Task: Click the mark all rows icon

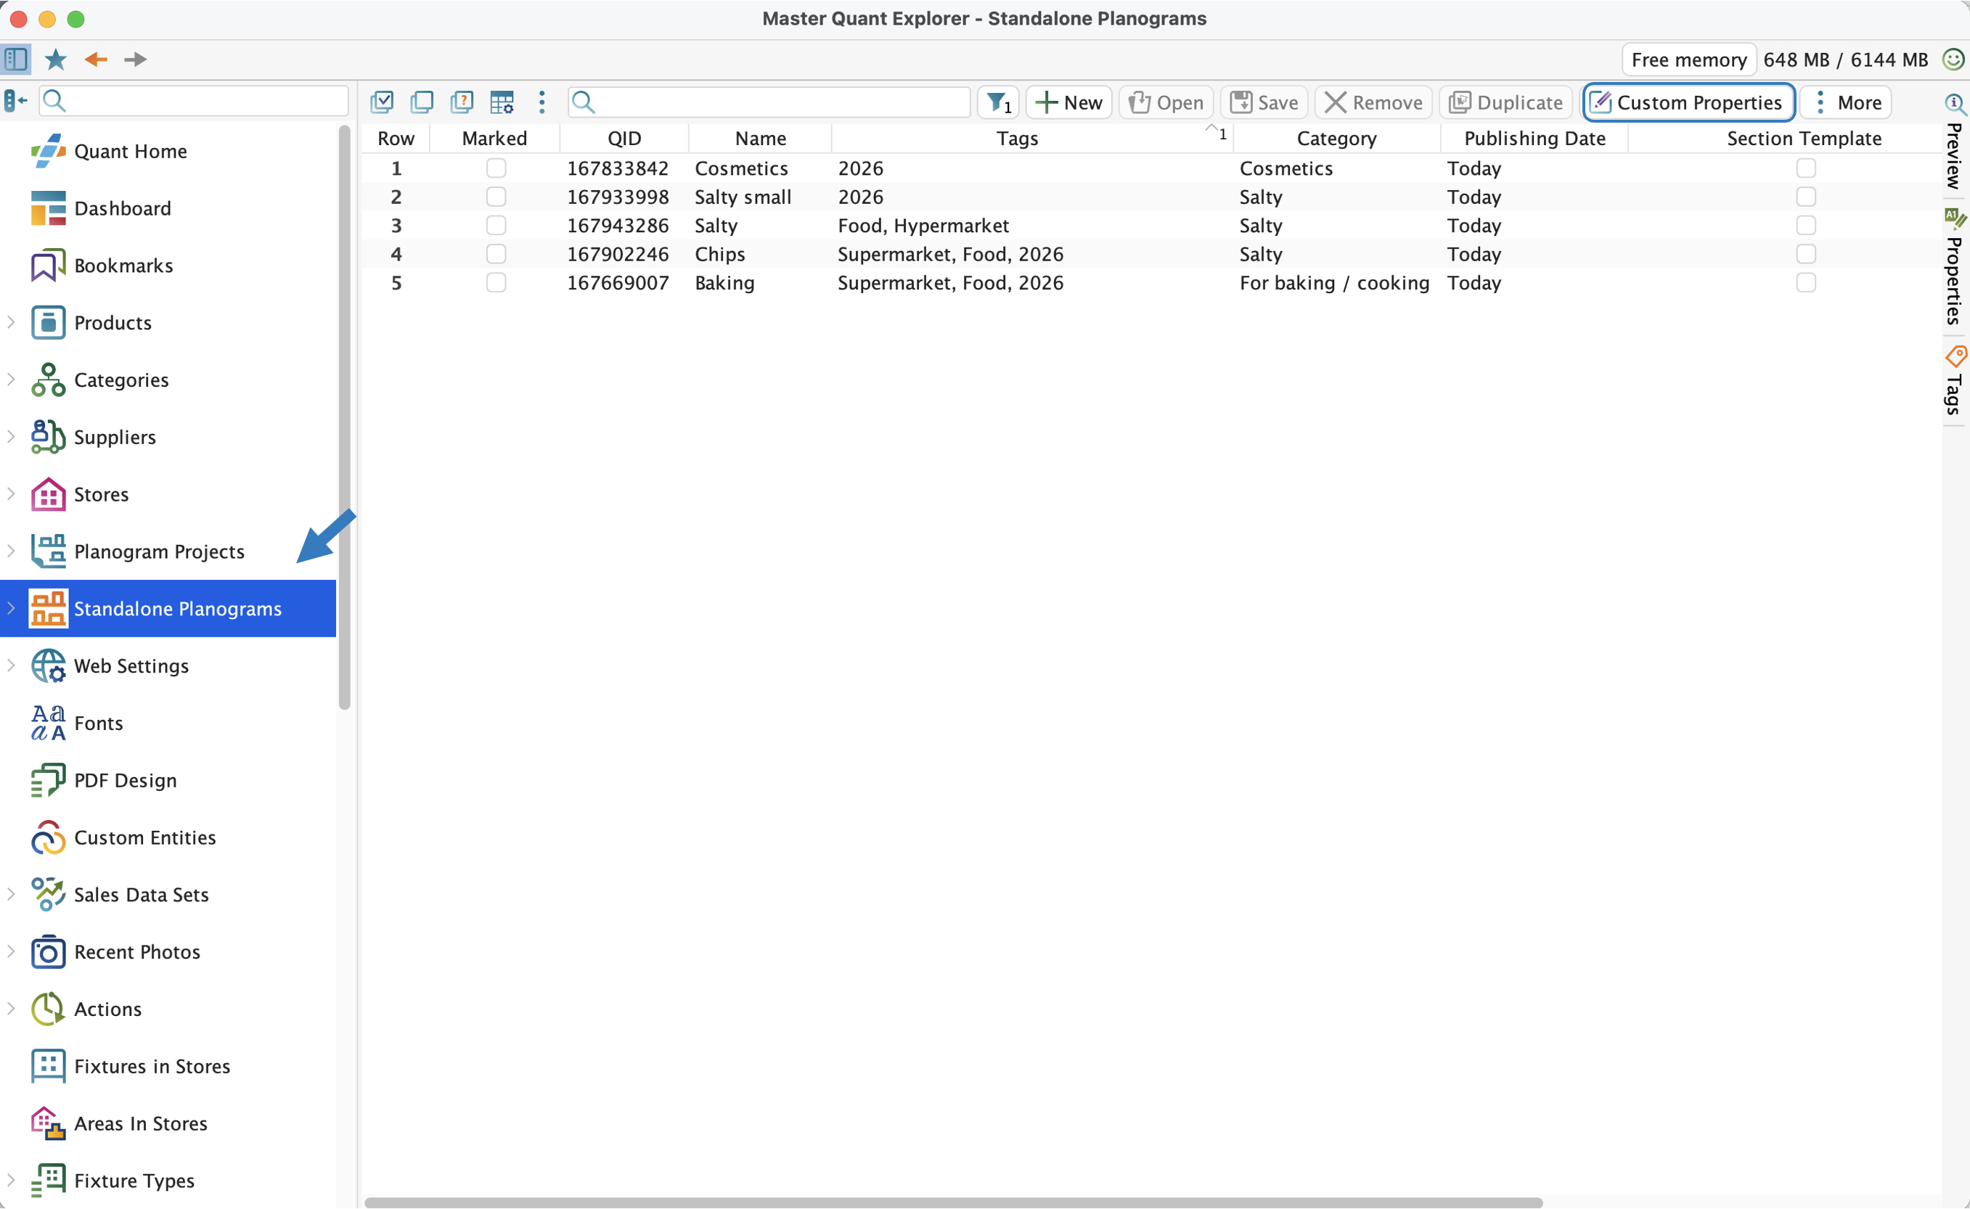Action: [x=383, y=102]
